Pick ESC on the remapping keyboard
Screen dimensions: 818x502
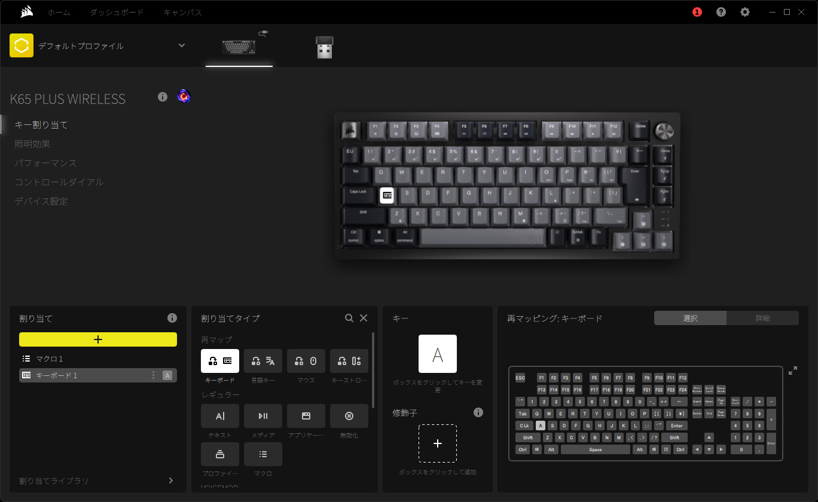pyautogui.click(x=520, y=378)
